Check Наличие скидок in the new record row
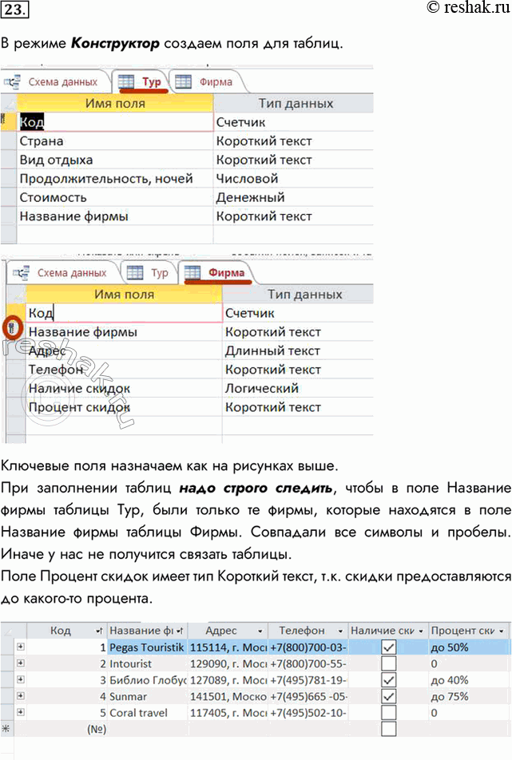 tap(389, 729)
